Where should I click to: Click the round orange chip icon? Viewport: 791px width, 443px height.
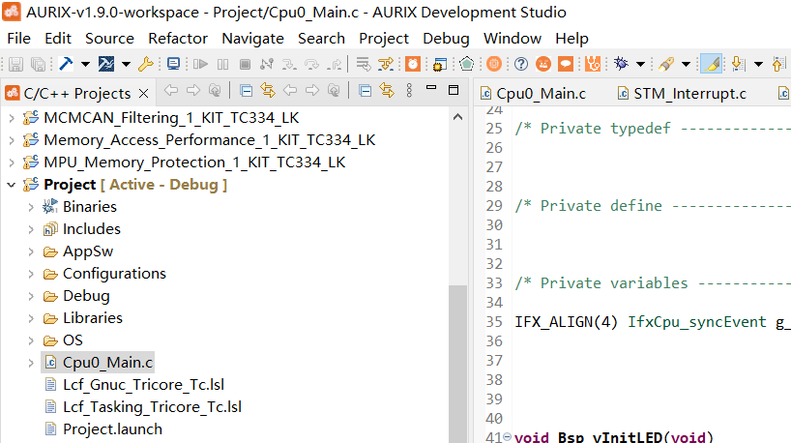[494, 64]
